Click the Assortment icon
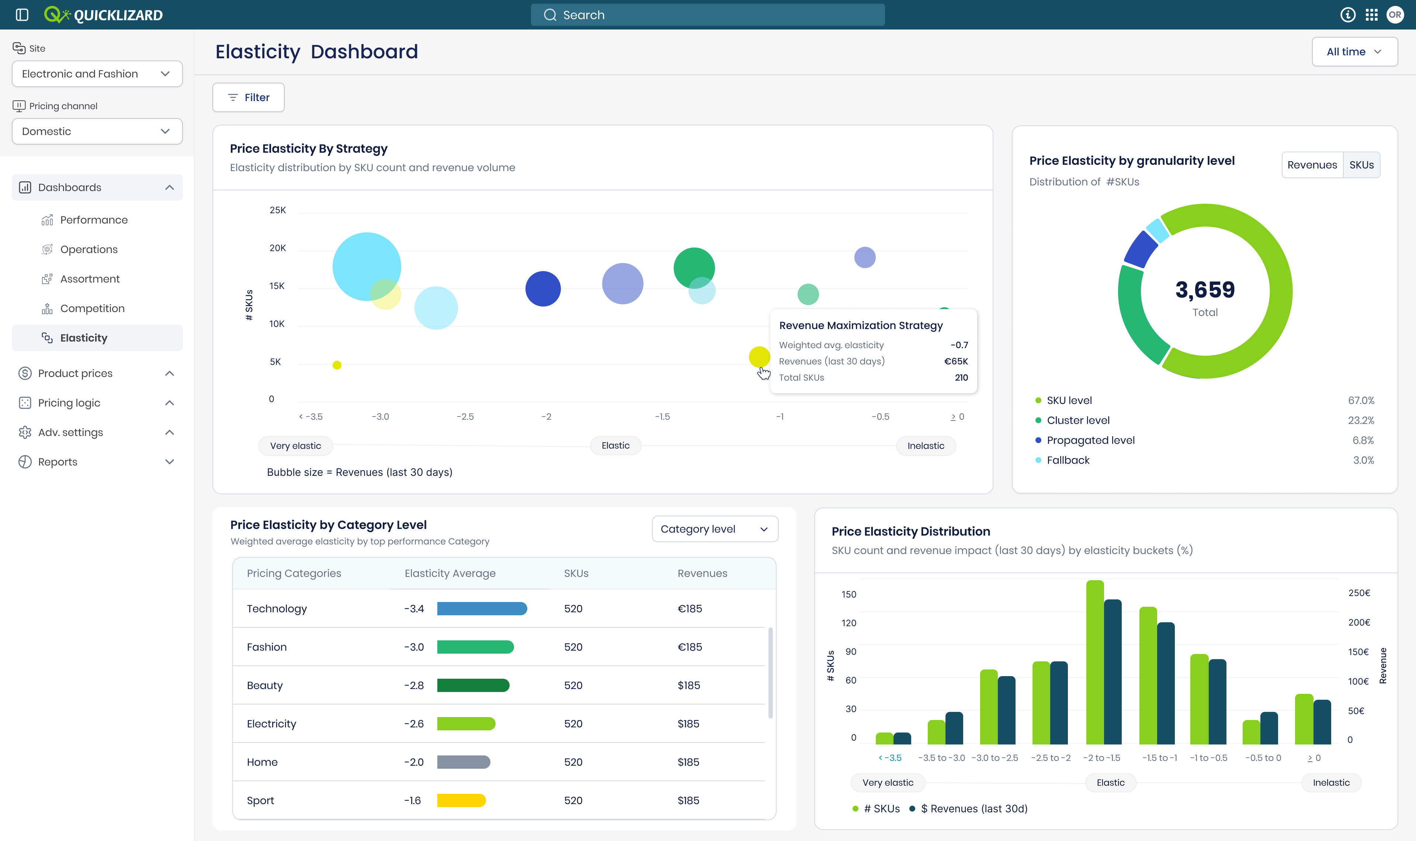 tap(47, 279)
